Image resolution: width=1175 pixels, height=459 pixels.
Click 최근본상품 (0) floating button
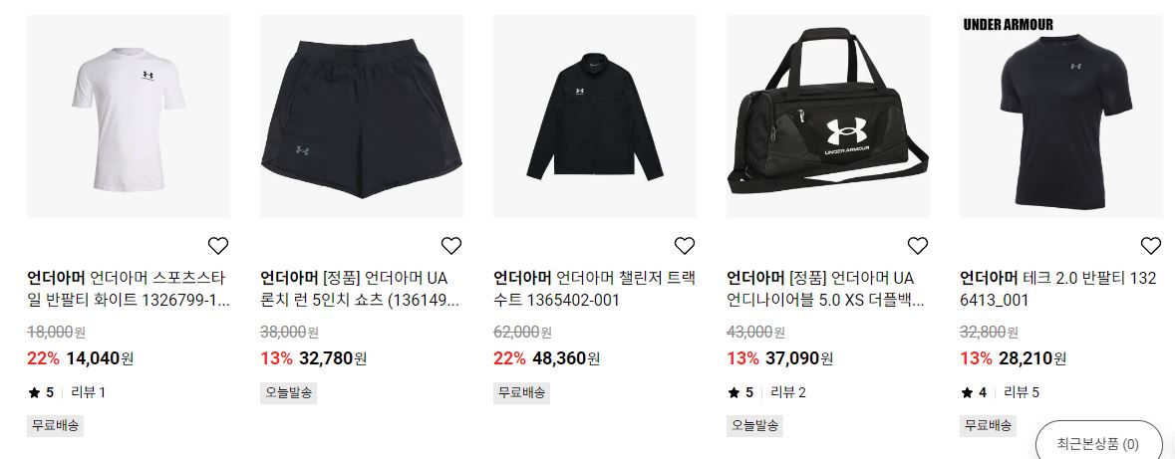(x=1098, y=443)
